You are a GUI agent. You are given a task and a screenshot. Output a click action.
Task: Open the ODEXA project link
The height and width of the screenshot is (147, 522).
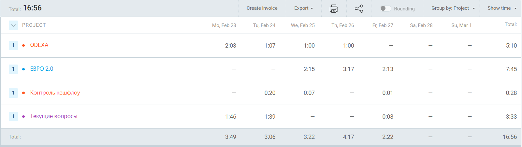coord(39,45)
